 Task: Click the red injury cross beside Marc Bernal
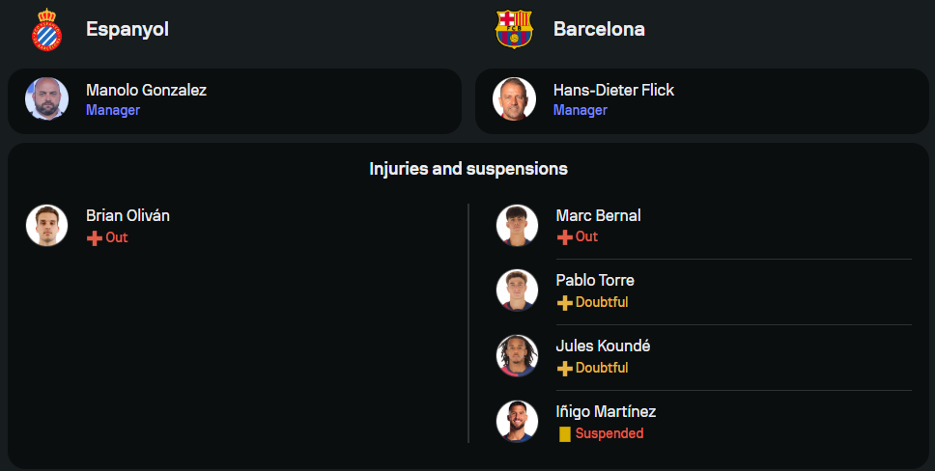(565, 237)
